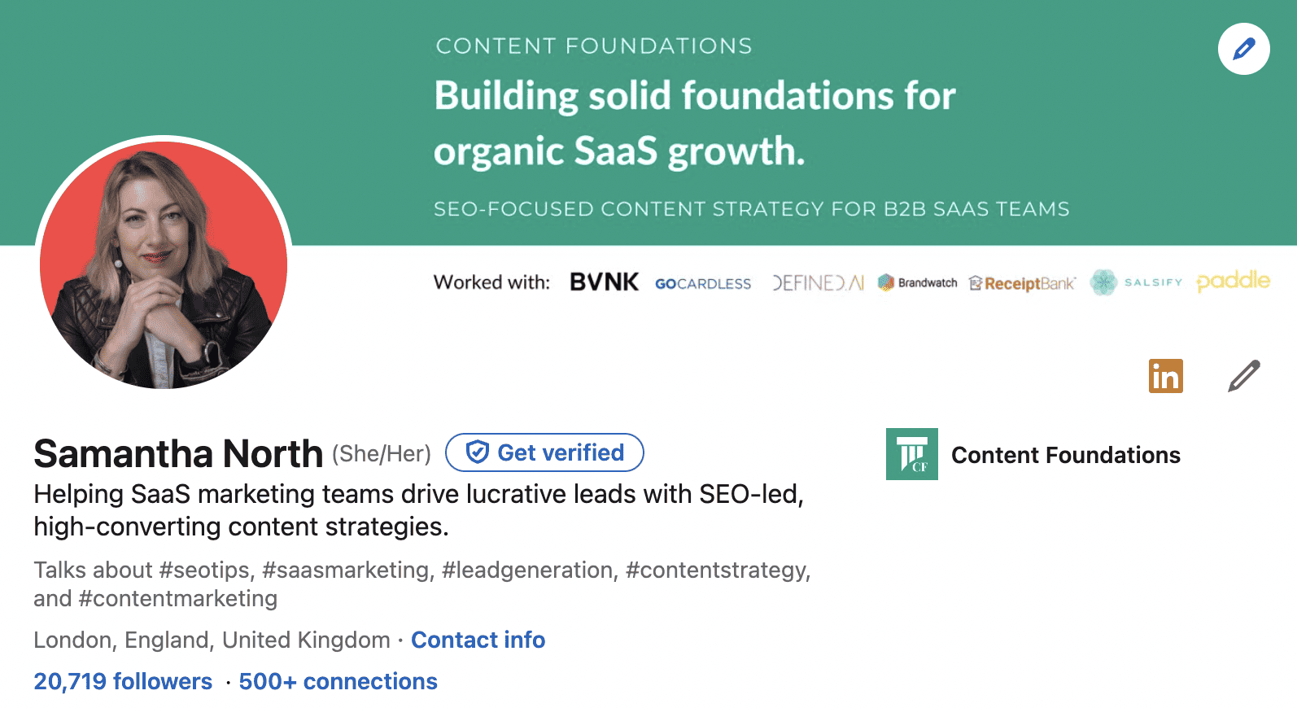Open the Content Foundations company page
Screen dimensions: 1297x708
click(1065, 455)
